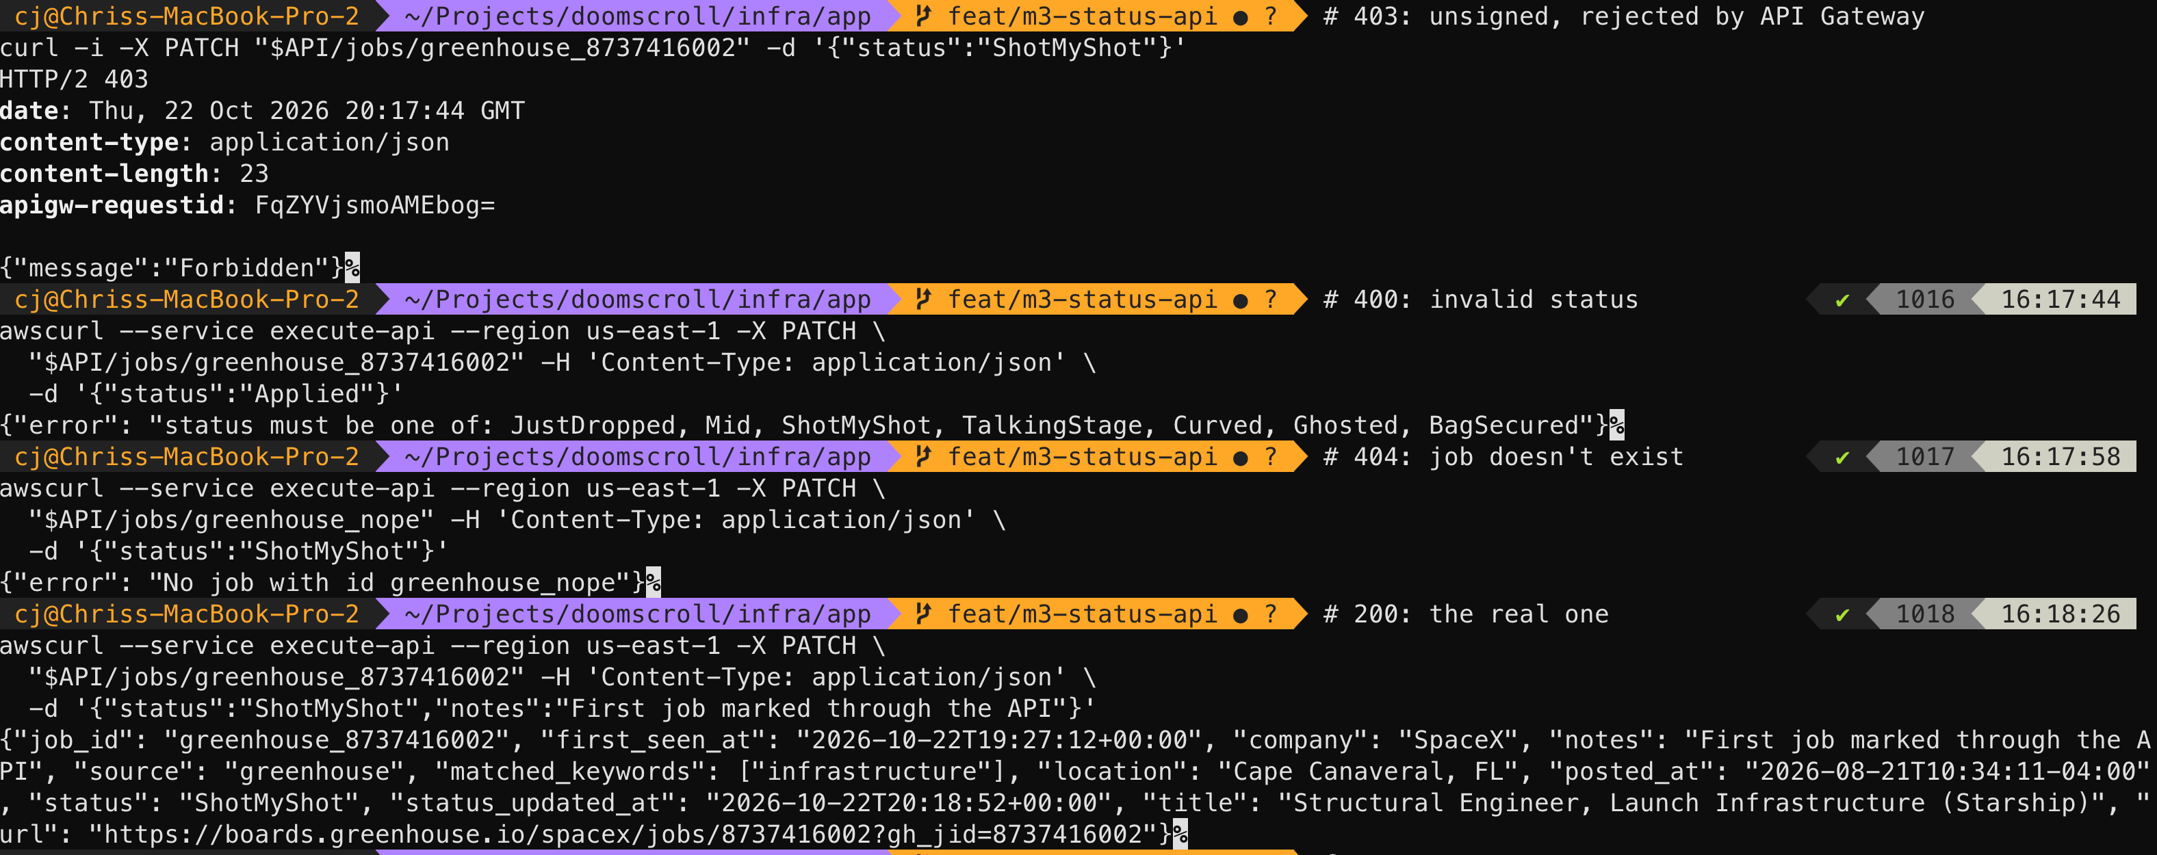Click the comment '# 404: job doesn't exist'
Viewport: 2157px width, 855px height.
(1503, 456)
